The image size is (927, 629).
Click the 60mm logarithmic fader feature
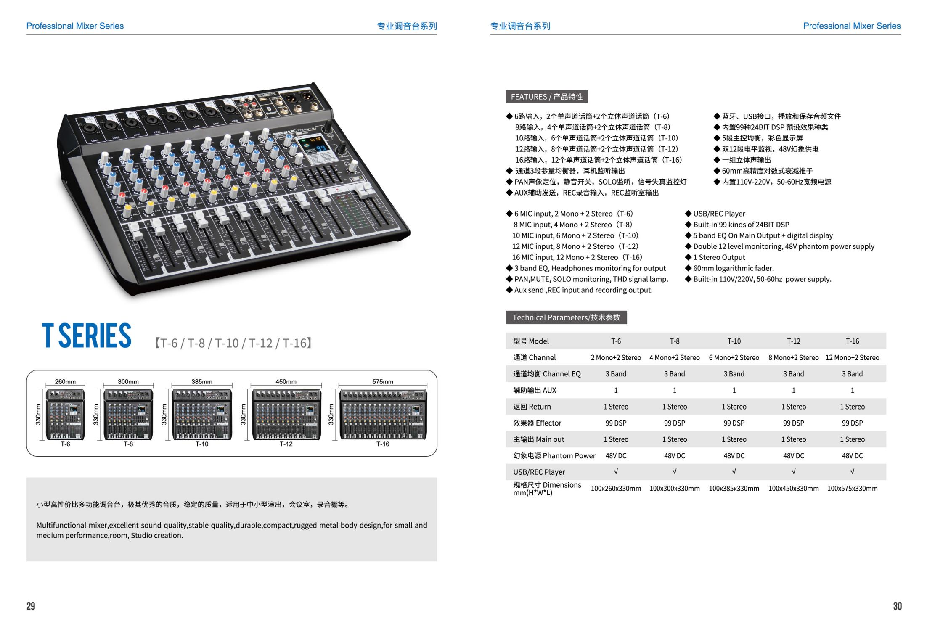(x=729, y=268)
